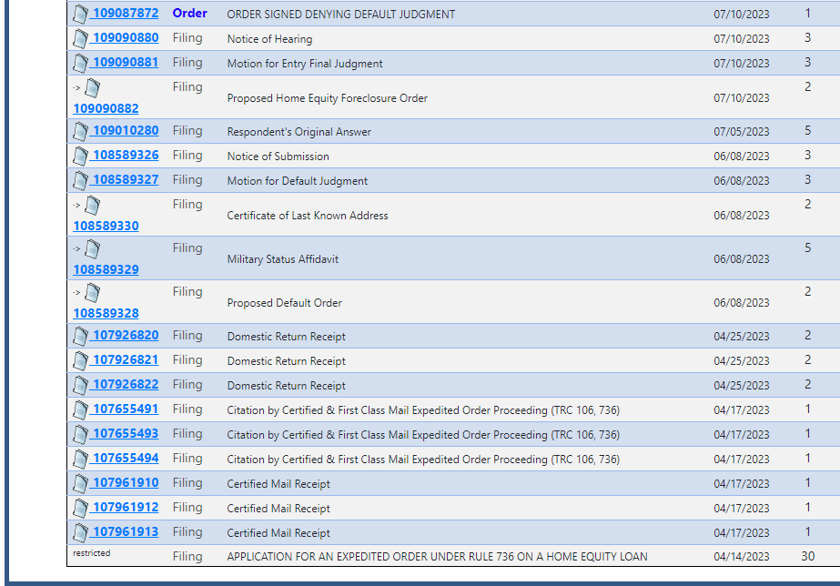Screen dimensions: 840x586
Task: Click the document icon beside 109090880
Action: point(80,38)
